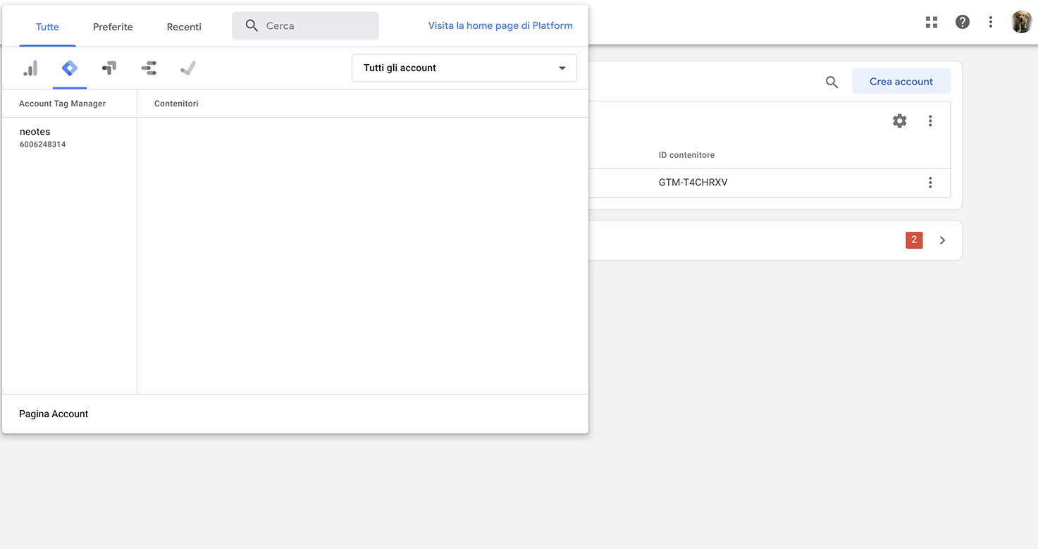Expand the row with red badge 2
Screen dimensions: 1038x549
click(x=943, y=240)
